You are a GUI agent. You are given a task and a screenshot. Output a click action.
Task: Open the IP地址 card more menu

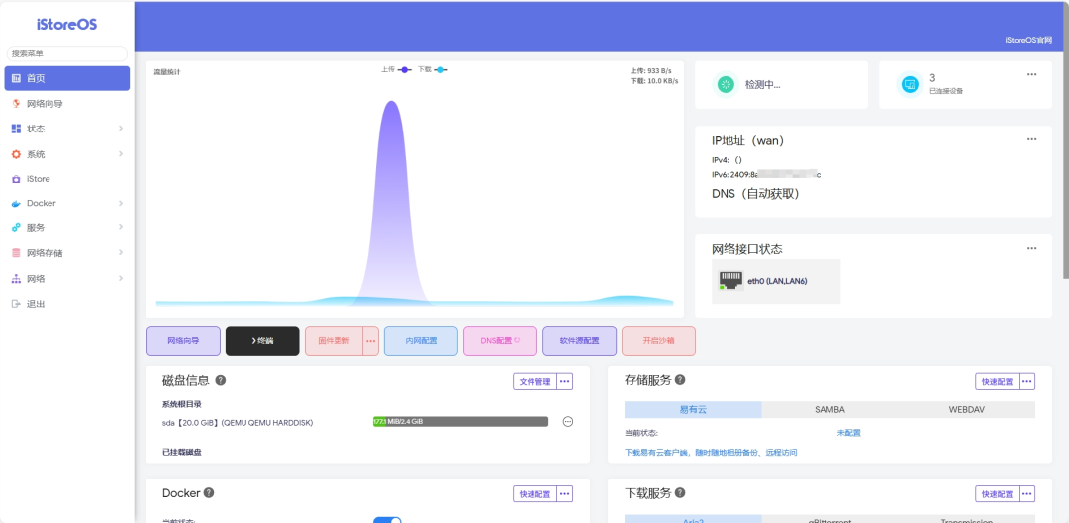[1031, 139]
